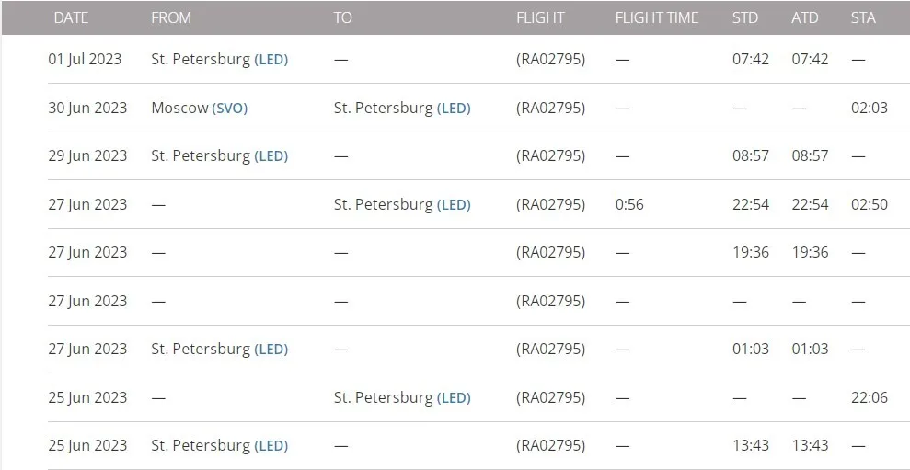Open the SVO airport link for Moscow
The image size is (910, 470).
[x=229, y=108]
